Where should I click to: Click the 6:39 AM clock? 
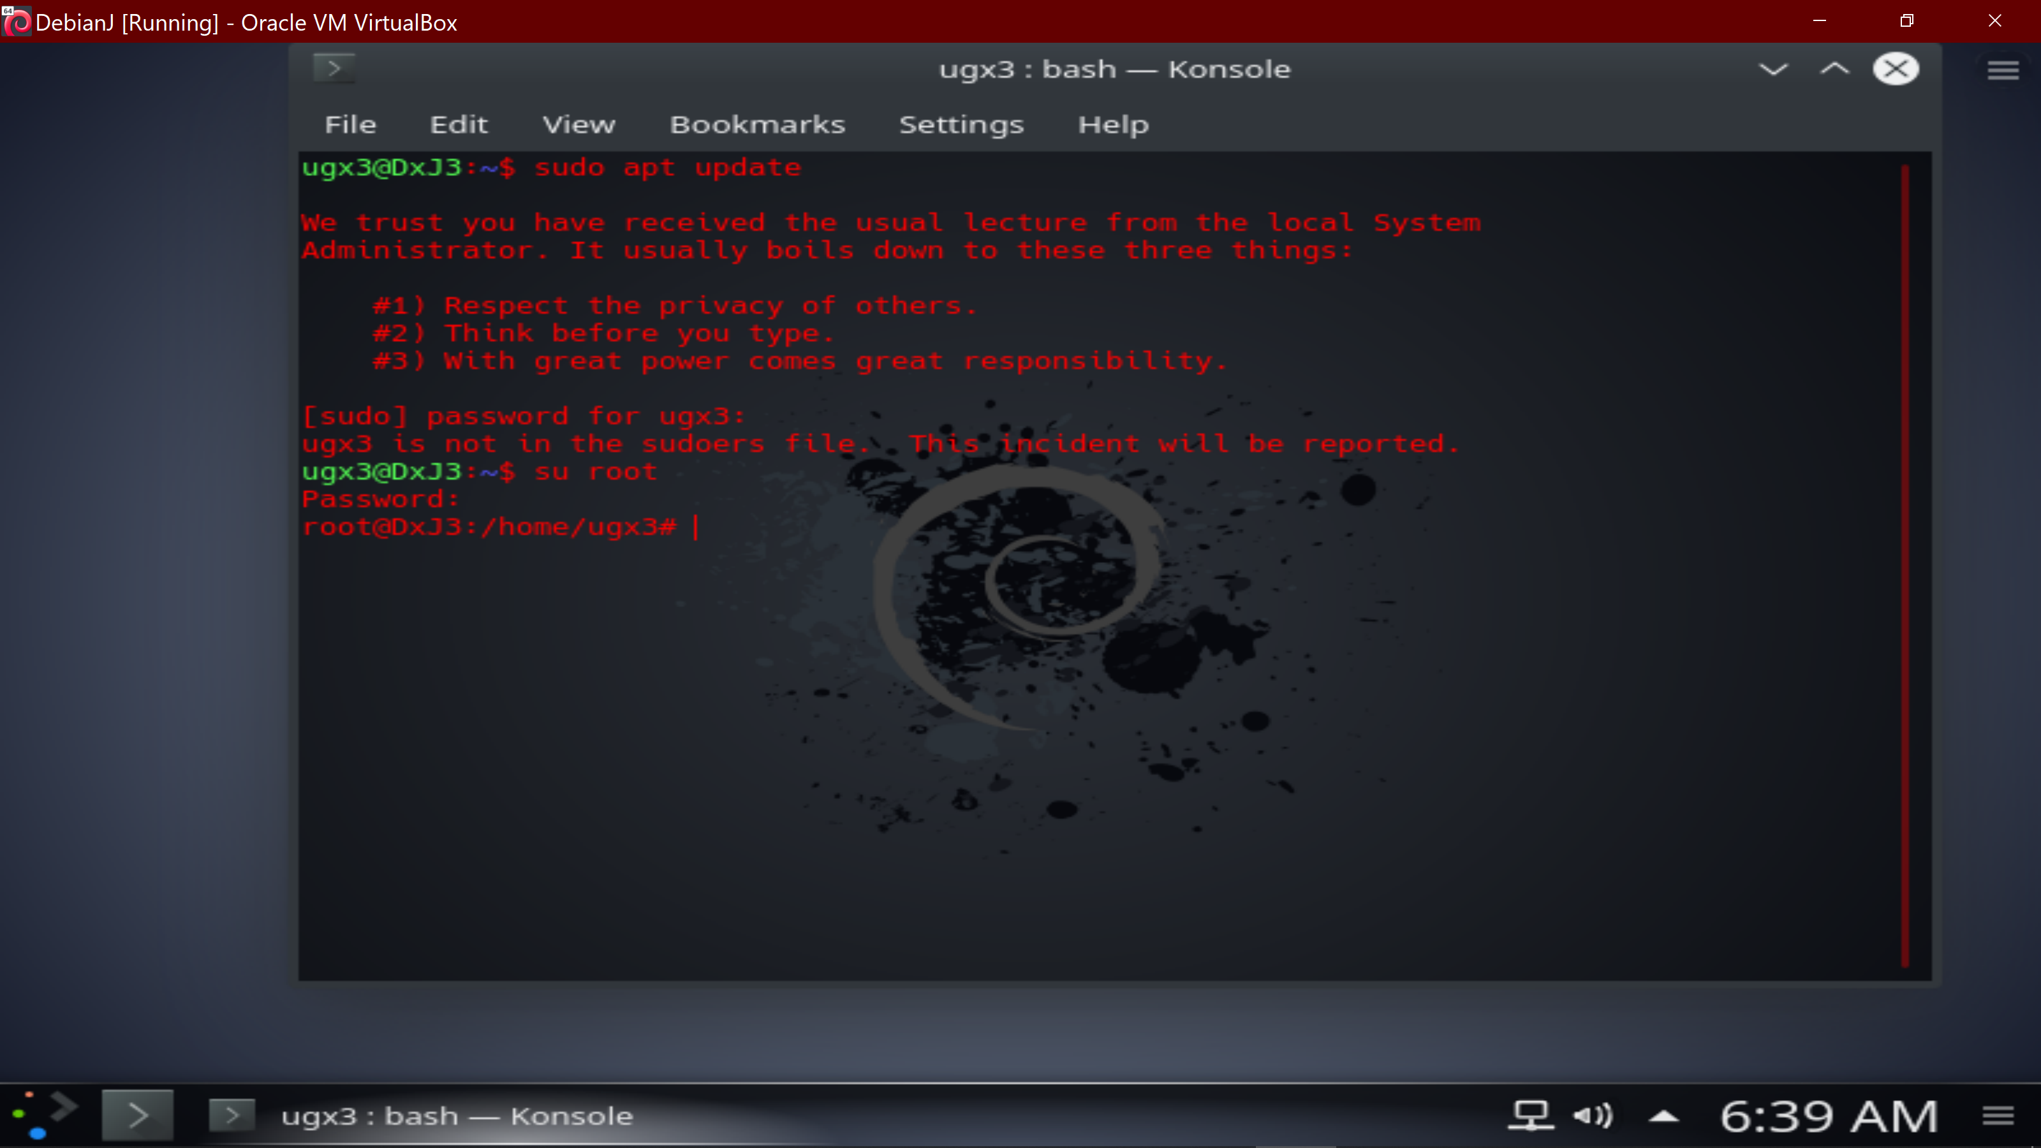point(1828,1115)
